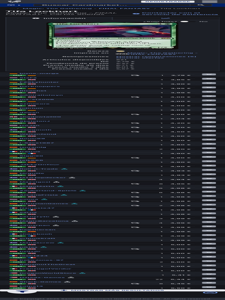Add StaFa's offer to cart
Image resolution: width=225 pixels, height=300 pixels.
209,79
